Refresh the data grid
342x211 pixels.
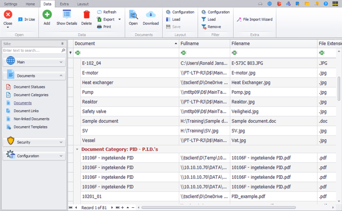coord(106,12)
